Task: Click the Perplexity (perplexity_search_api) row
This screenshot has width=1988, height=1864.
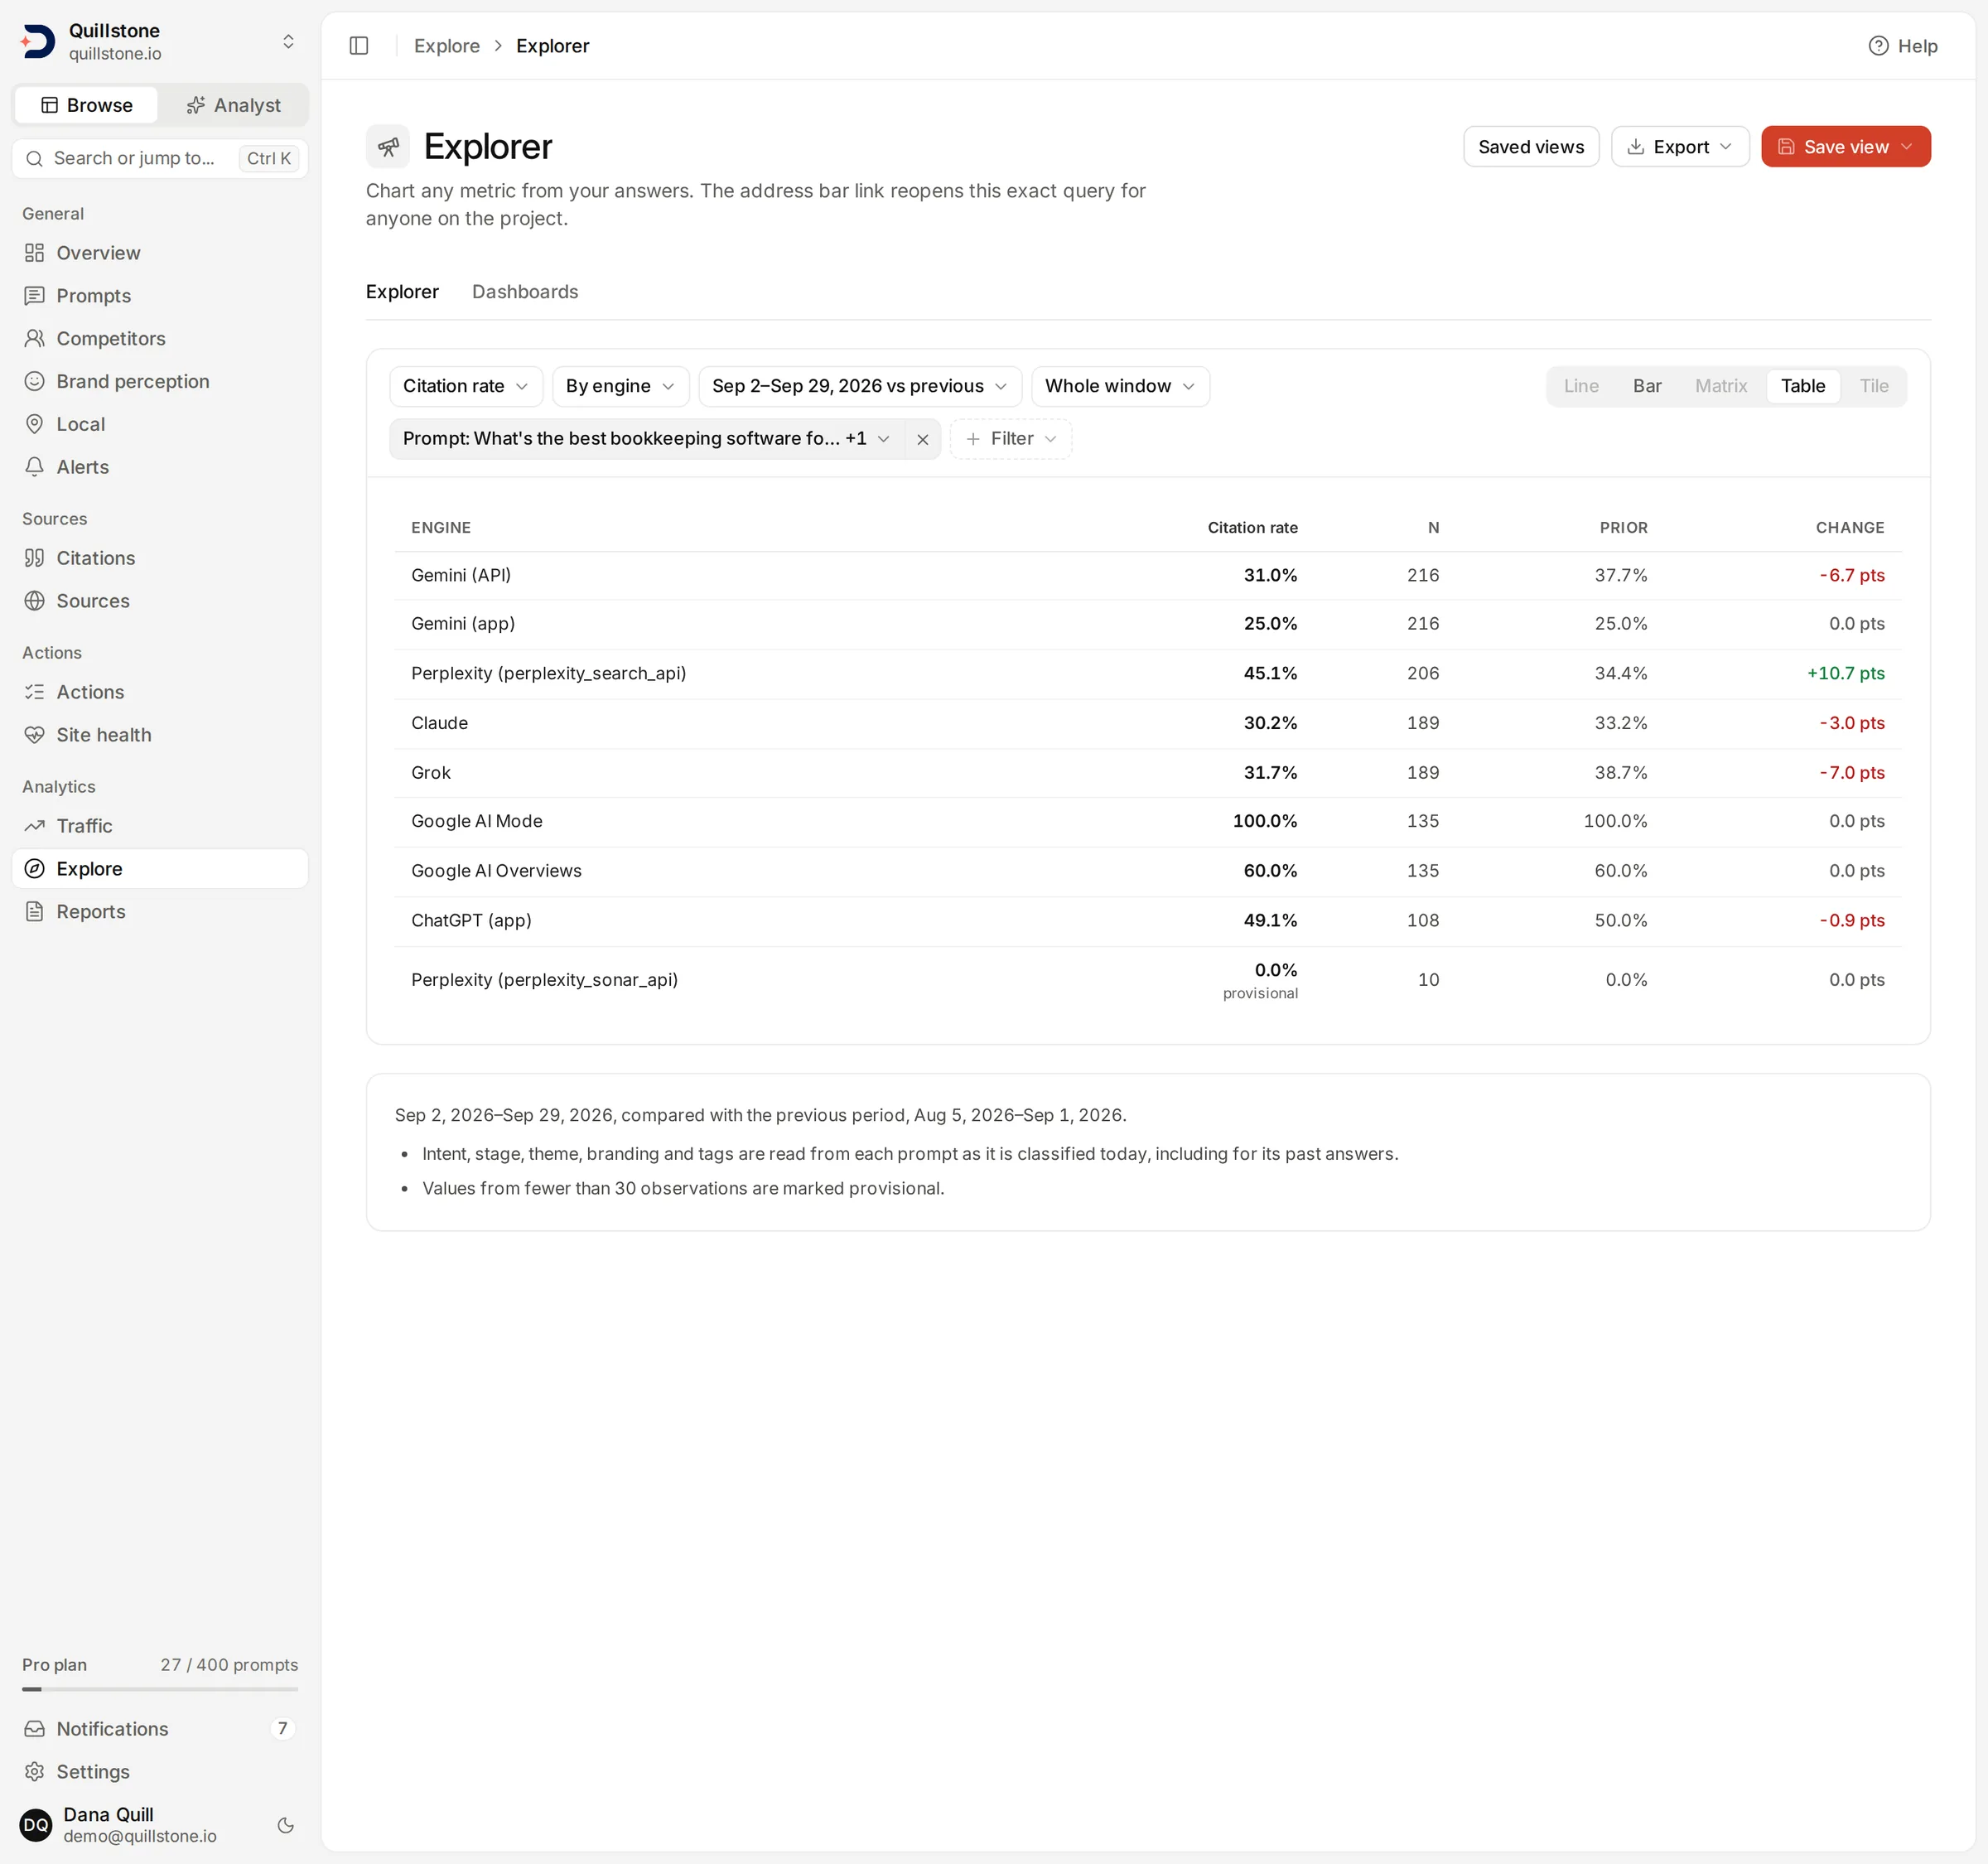Action: point(1148,674)
